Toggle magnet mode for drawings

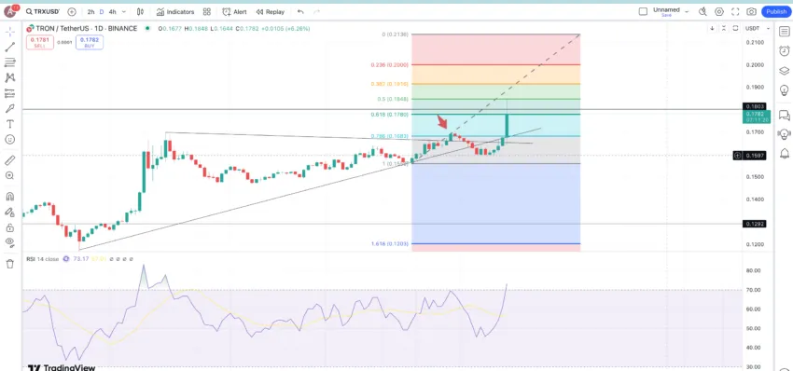point(9,197)
